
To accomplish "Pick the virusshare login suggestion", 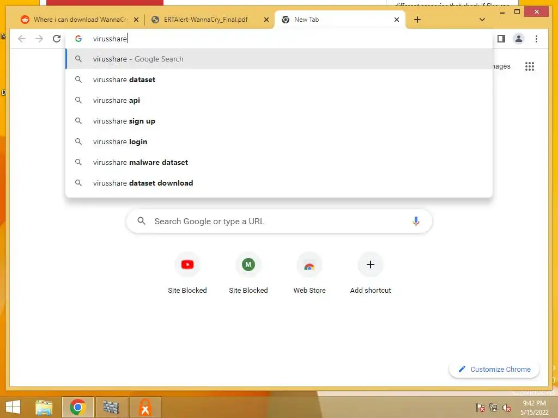I will coord(279,142).
